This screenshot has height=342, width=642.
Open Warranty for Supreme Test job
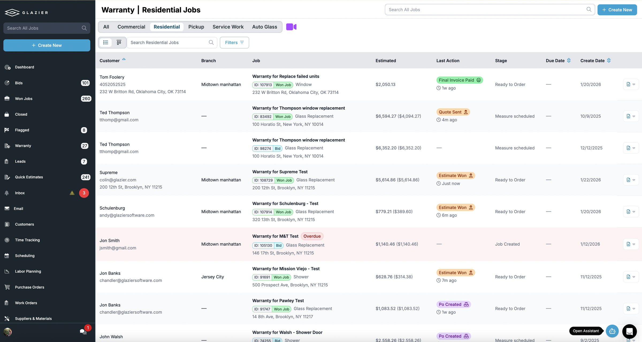tap(280, 172)
